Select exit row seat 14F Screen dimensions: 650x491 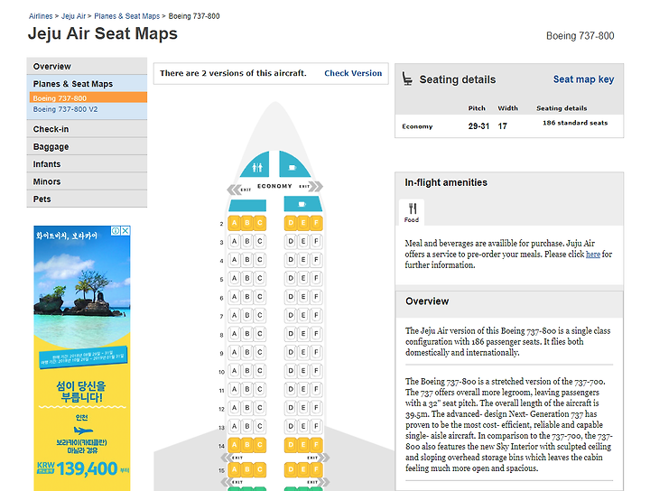pos(316,445)
